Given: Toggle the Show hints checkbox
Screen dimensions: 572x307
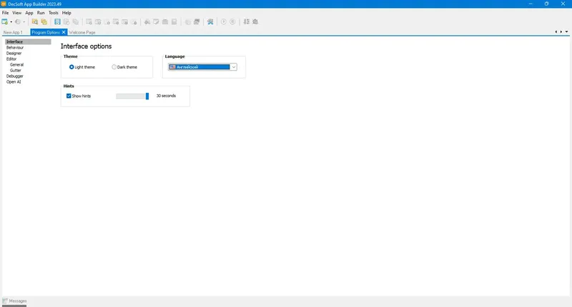Looking at the screenshot, I should [69, 96].
